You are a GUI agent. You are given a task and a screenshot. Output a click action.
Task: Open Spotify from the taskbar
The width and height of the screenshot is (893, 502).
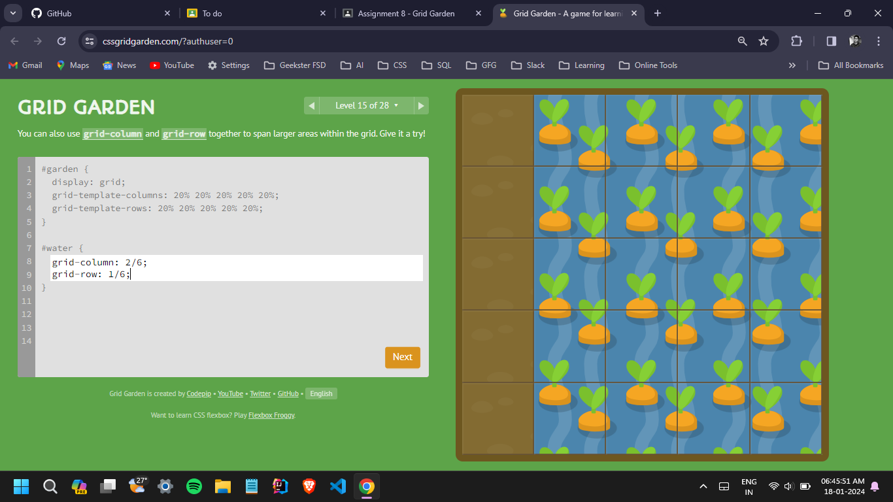[194, 486]
